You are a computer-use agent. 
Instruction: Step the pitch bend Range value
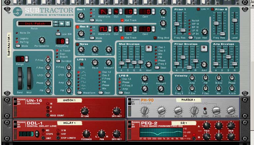[x=26, y=59]
